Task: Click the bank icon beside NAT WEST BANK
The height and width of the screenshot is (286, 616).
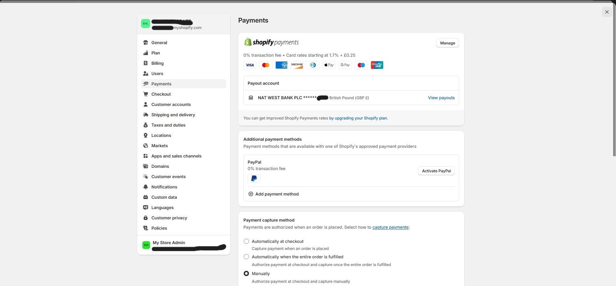Action: (x=251, y=98)
